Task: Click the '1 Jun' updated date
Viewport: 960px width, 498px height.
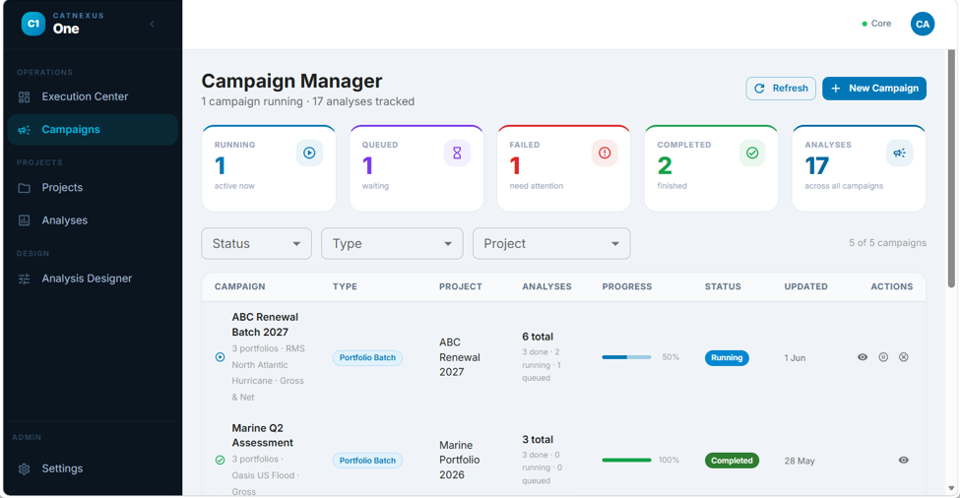Action: 795,358
